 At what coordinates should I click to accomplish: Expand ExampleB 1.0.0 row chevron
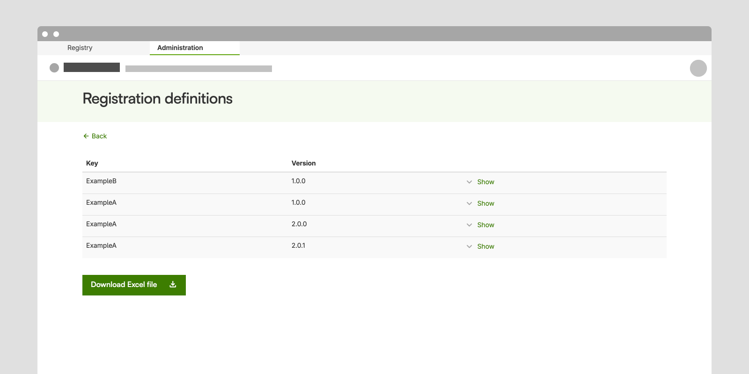pos(469,182)
